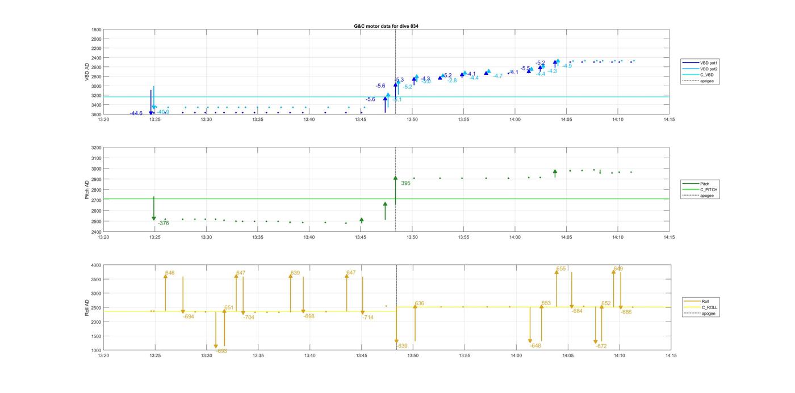Click the -4.9 data label in VBD plot
This screenshot has width=795, height=393.
coord(567,66)
